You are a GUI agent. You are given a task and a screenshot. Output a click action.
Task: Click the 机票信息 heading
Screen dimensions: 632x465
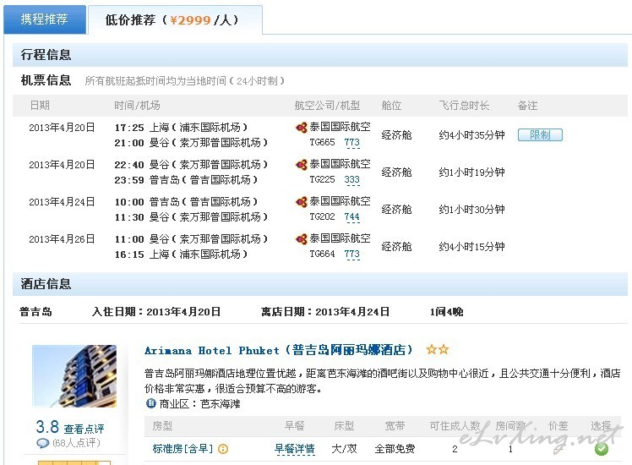(46, 80)
